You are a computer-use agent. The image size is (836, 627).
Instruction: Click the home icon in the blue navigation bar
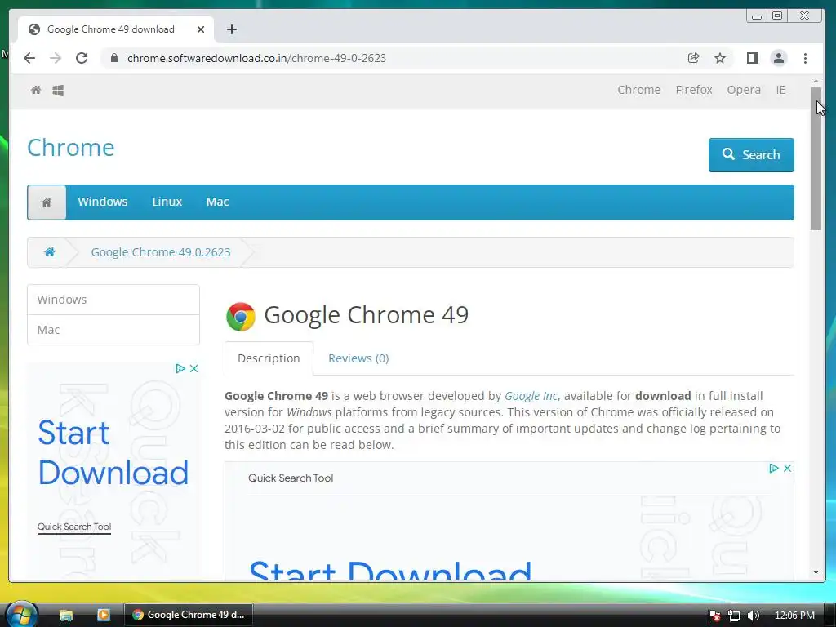click(47, 202)
